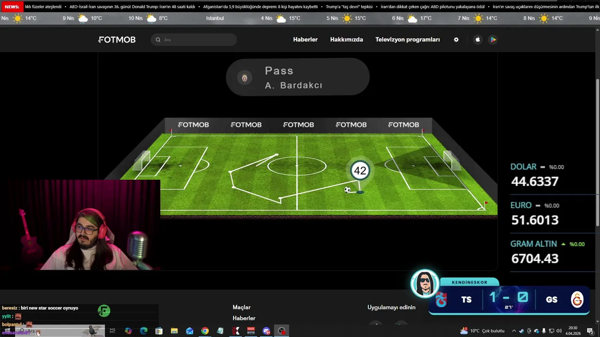600x337 pixels.
Task: Open the taskbar weather widget showing 10°C
Action: (x=482, y=331)
